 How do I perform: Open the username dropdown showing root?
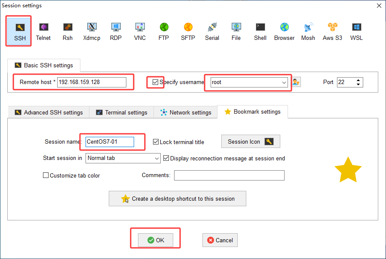(x=249, y=82)
